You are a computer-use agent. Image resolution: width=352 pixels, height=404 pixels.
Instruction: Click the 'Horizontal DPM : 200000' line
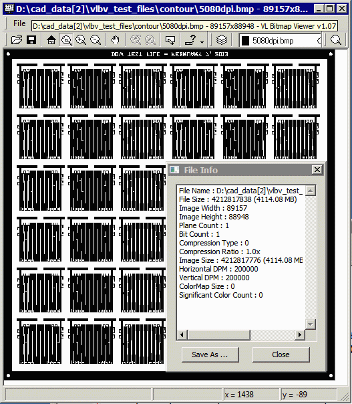click(218, 269)
